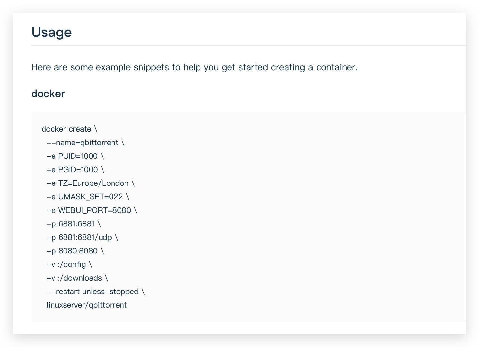Click the ':/config' volume line

pyautogui.click(x=69, y=264)
